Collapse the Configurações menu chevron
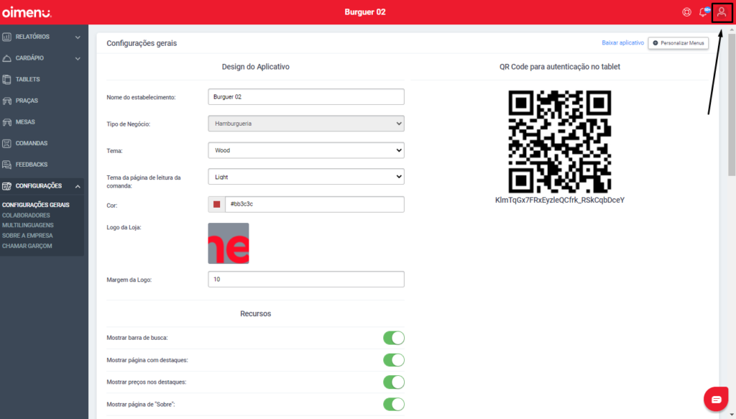The height and width of the screenshot is (419, 736). tap(78, 186)
